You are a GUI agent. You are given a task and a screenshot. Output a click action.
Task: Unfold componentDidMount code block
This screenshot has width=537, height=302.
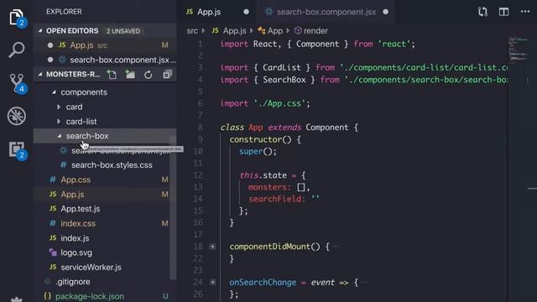click(x=212, y=247)
